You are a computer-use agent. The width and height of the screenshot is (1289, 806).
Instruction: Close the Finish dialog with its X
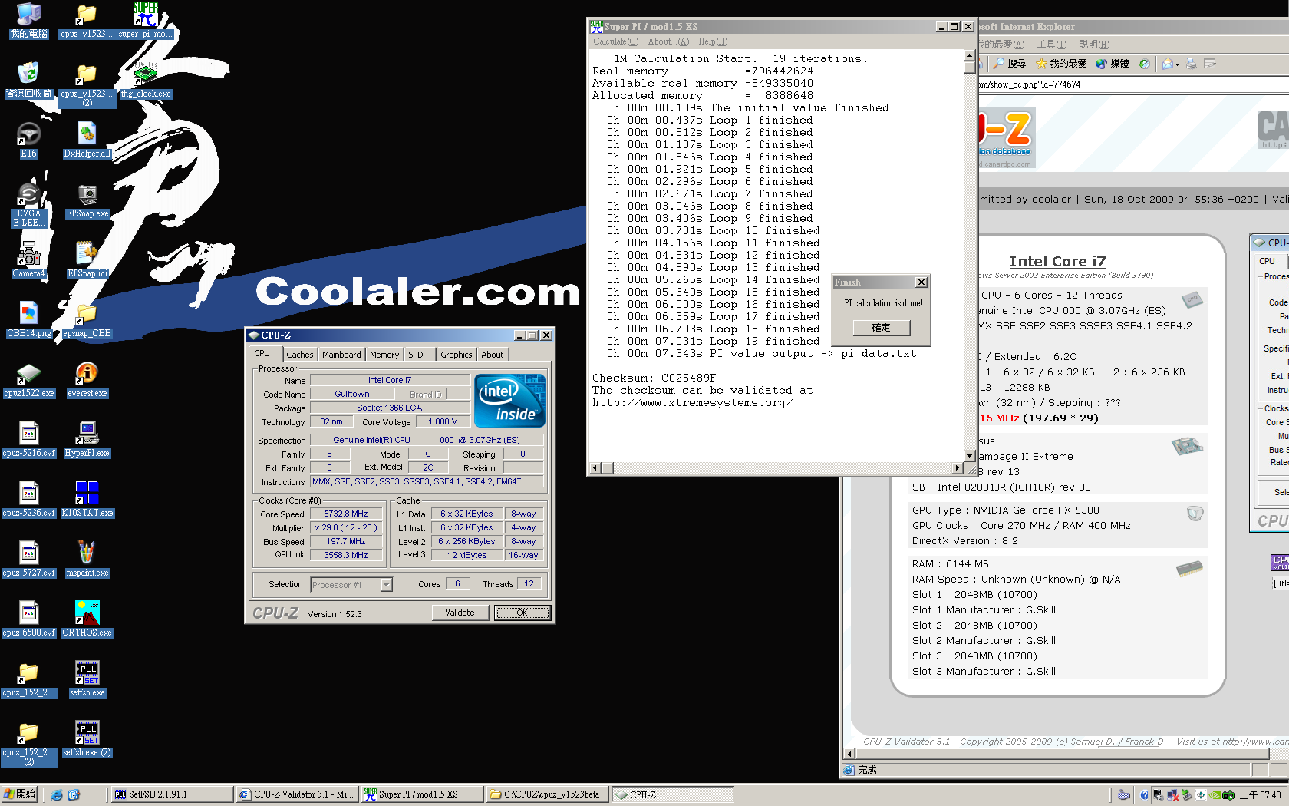921,282
